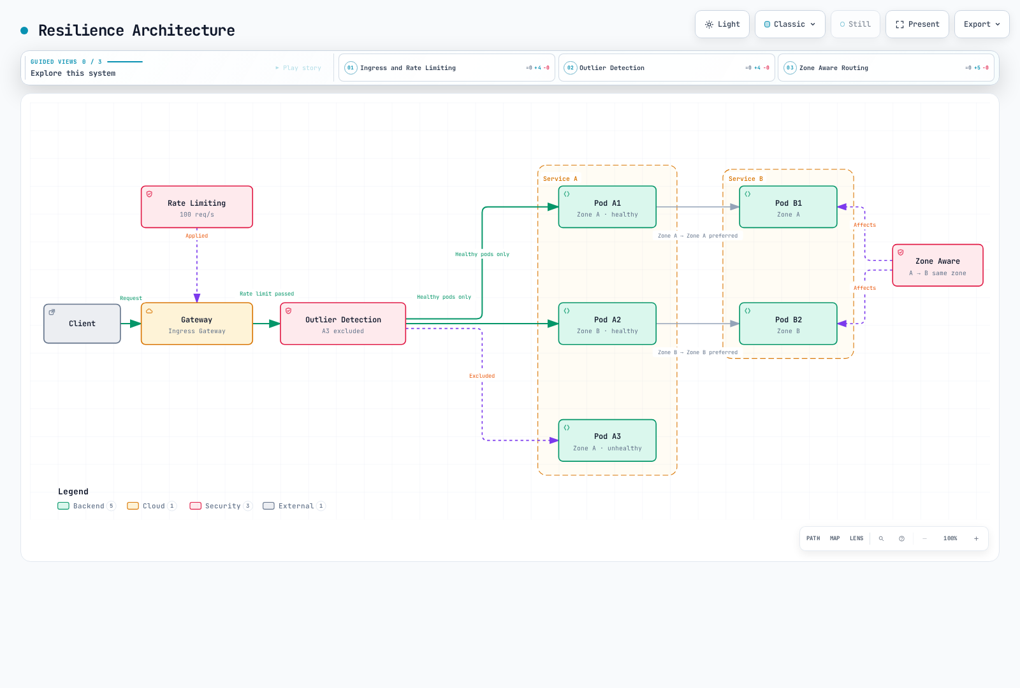Screen dimensions: 1020x688
Task: Toggle the Backend legend filter
Action: 87,506
